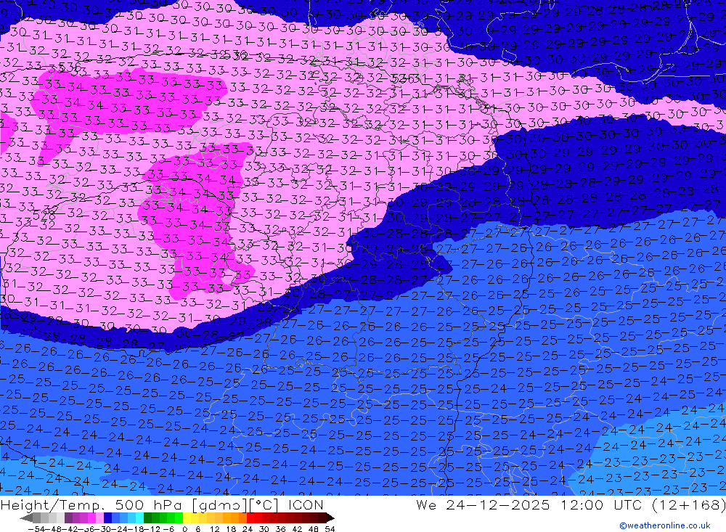Select the cyan swatch in the legend
The height and width of the screenshot is (532, 726).
[x=139, y=518]
